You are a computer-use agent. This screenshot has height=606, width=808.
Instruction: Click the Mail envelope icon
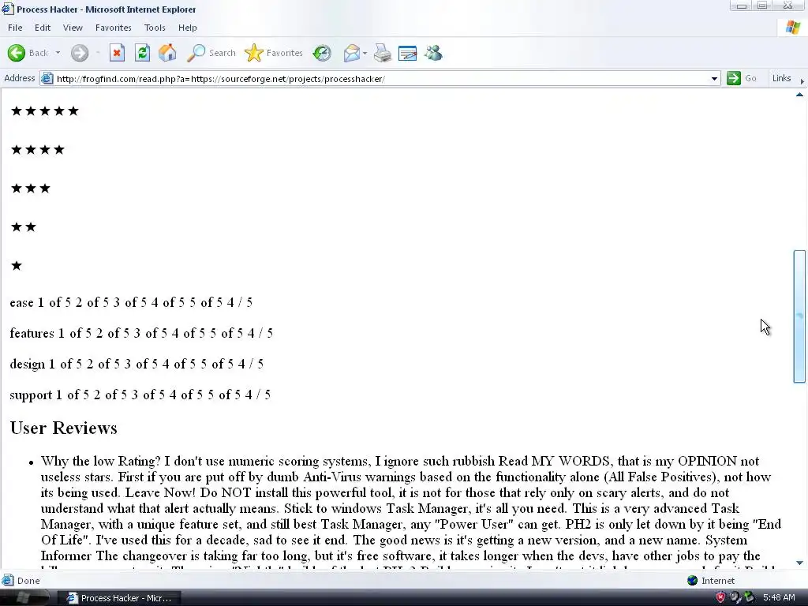click(x=351, y=53)
